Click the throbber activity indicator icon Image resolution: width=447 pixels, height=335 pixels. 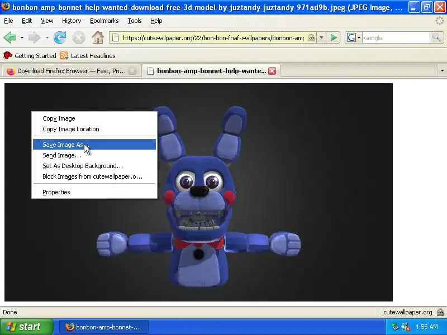point(440,21)
